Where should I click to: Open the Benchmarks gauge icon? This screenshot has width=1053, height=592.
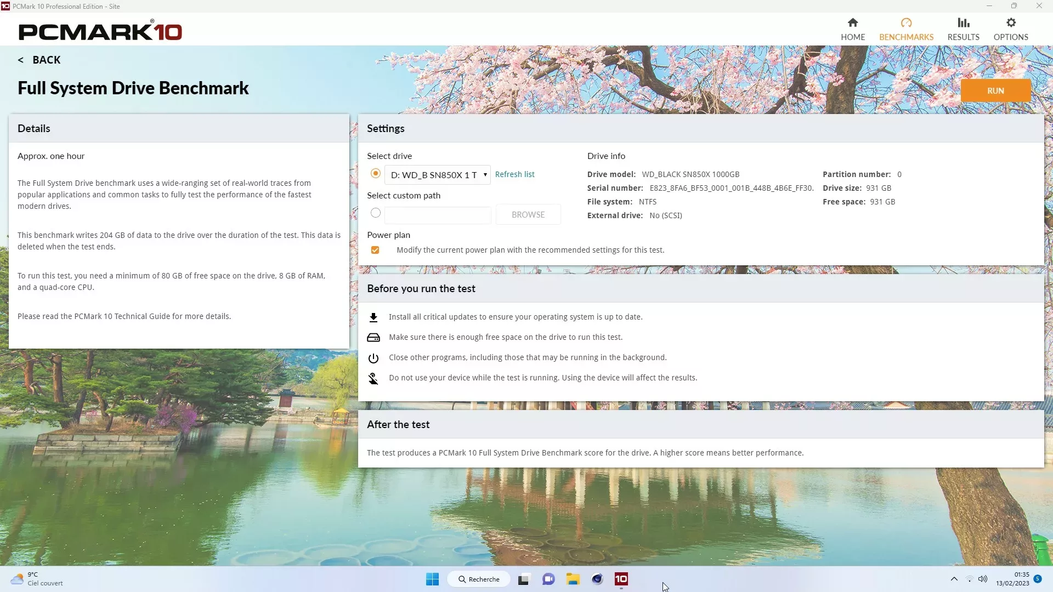(x=905, y=22)
